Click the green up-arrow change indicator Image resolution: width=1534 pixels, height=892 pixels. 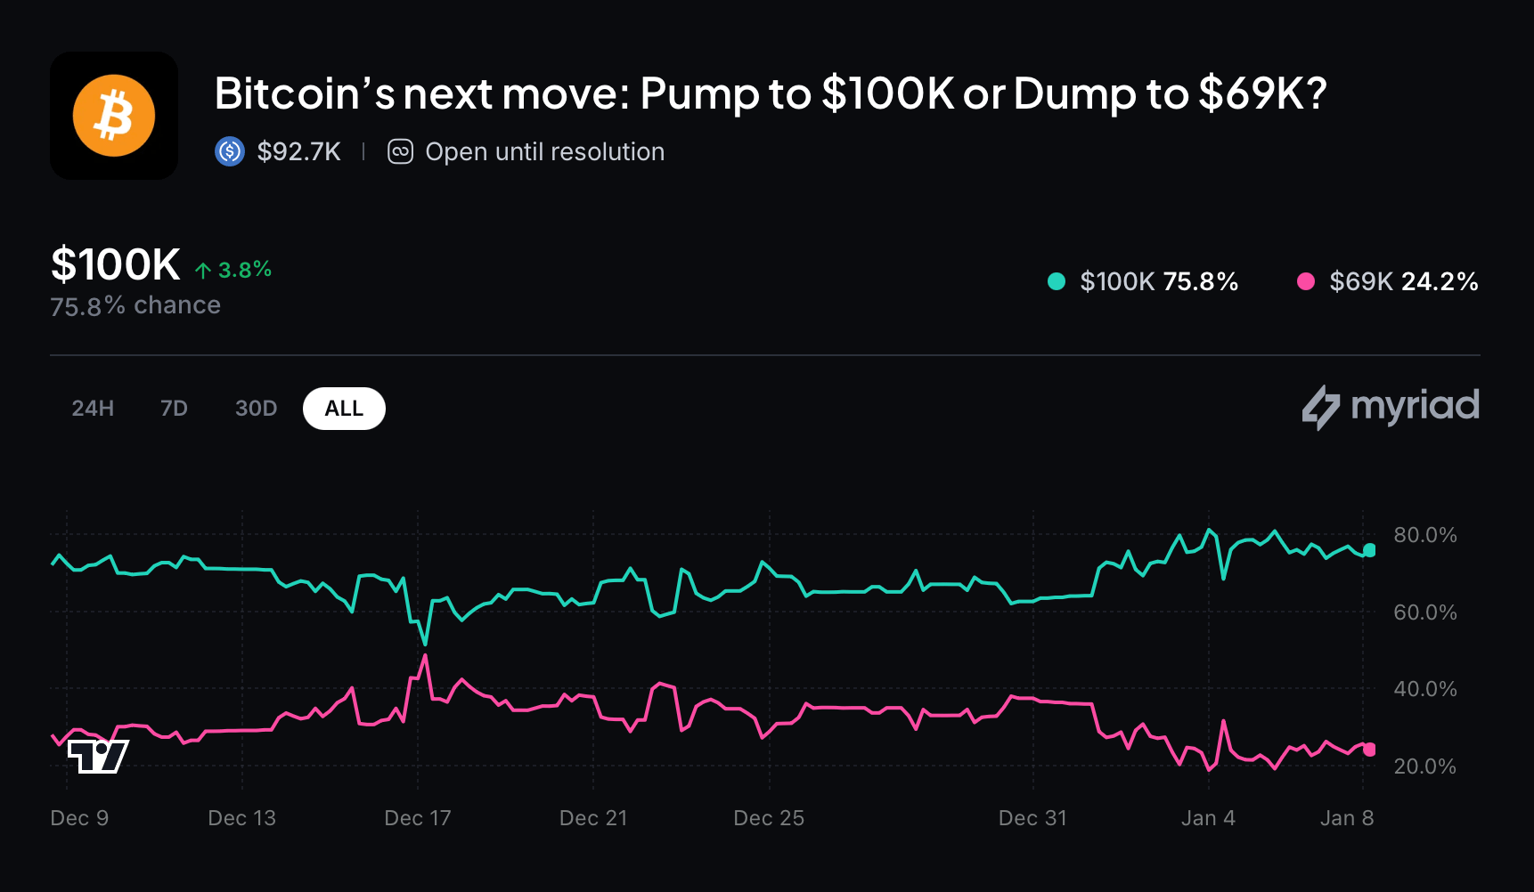point(203,268)
